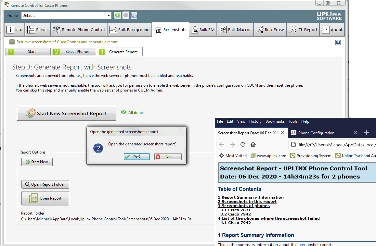Click the 4.1 Cisco 7942 entry
This screenshot has height=246, width=376.
[x=236, y=223]
